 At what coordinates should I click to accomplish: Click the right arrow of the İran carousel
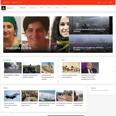(113, 71)
